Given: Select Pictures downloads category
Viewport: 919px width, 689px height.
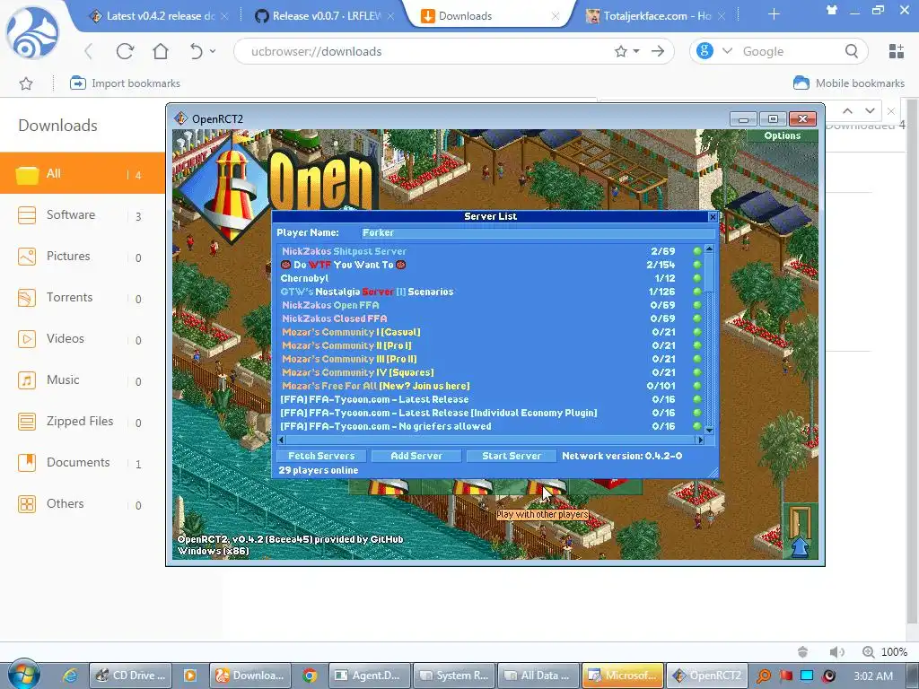Looking at the screenshot, I should (83, 257).
